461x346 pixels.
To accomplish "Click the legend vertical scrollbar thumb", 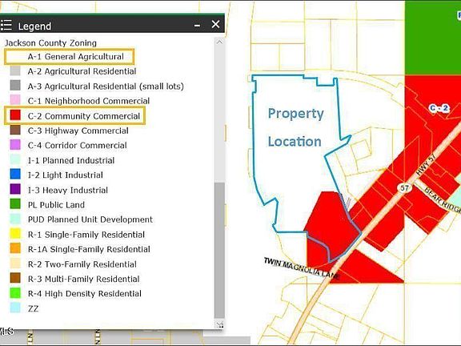I will (219, 251).
